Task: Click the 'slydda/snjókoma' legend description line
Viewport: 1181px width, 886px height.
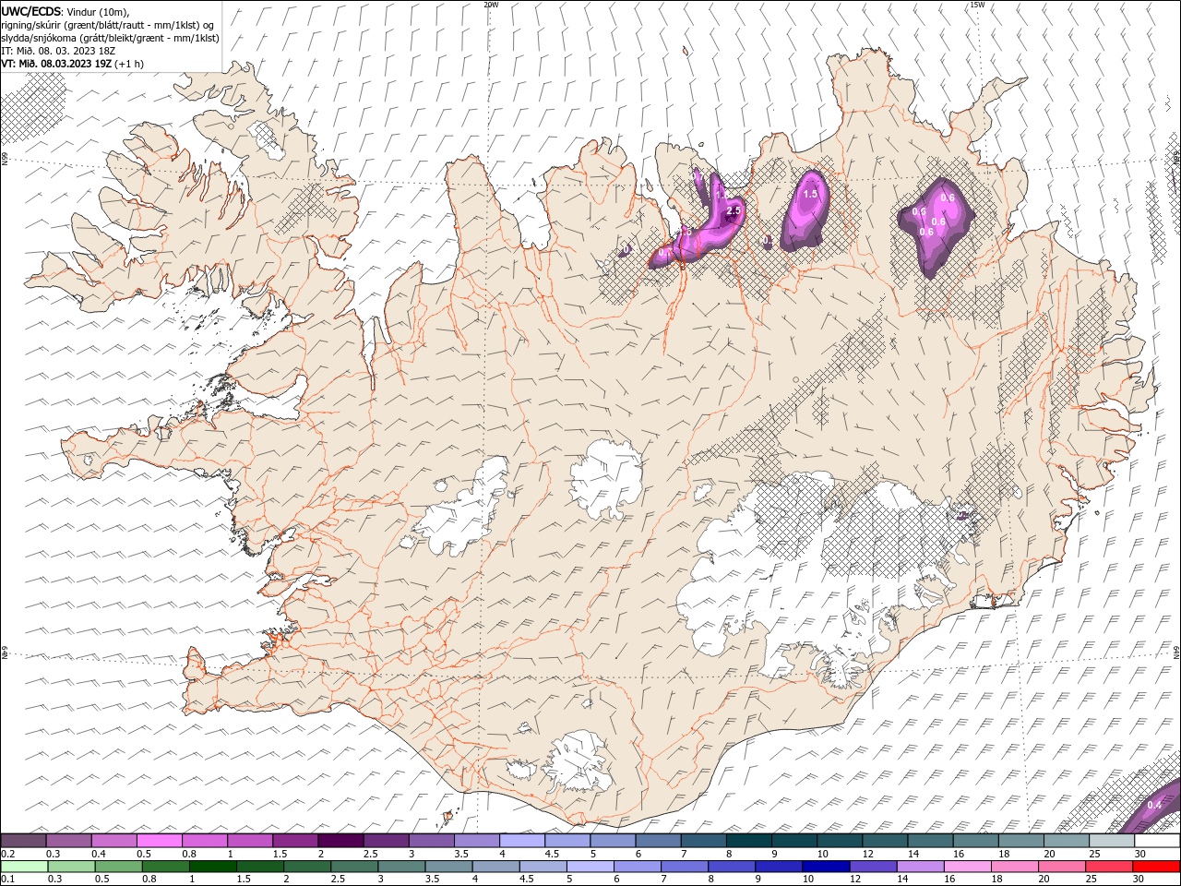Action: click(x=111, y=38)
